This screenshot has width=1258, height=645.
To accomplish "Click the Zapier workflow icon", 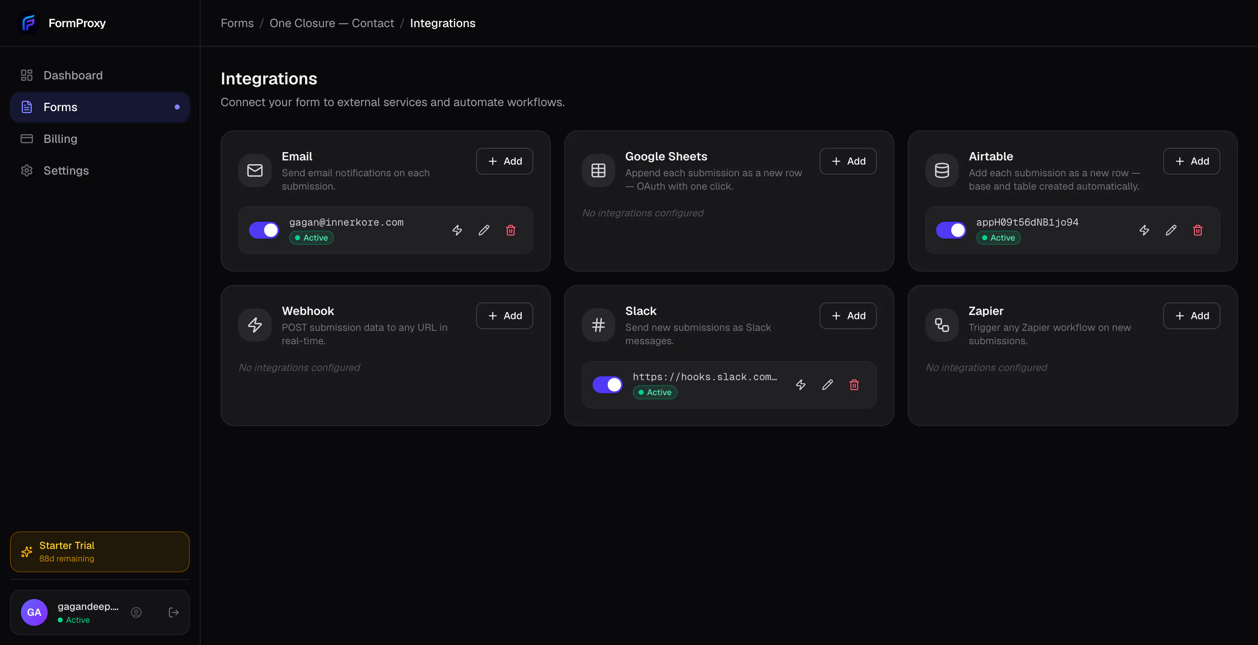I will 942,325.
